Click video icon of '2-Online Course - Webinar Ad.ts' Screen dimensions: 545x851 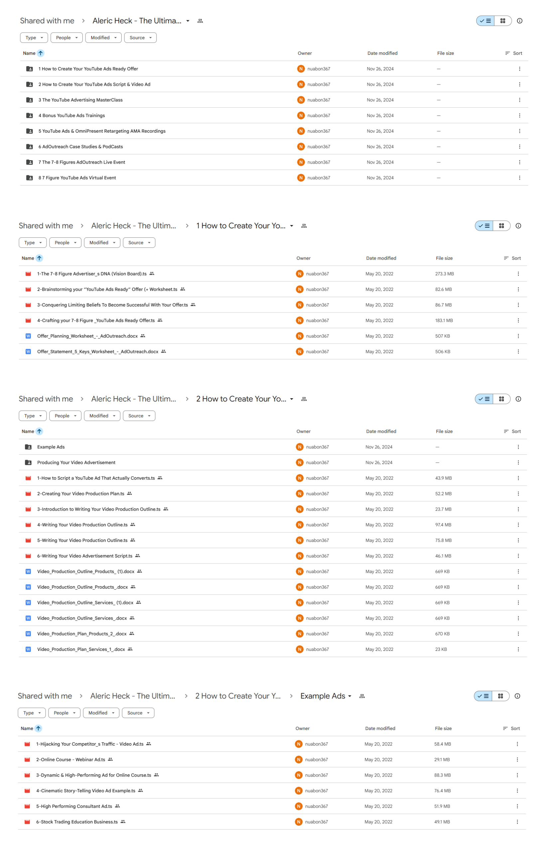[x=27, y=759]
